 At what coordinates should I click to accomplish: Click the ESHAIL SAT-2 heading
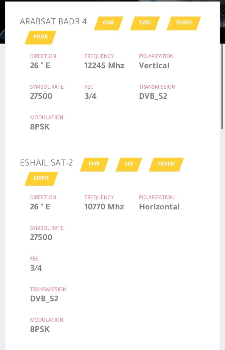[46, 163]
